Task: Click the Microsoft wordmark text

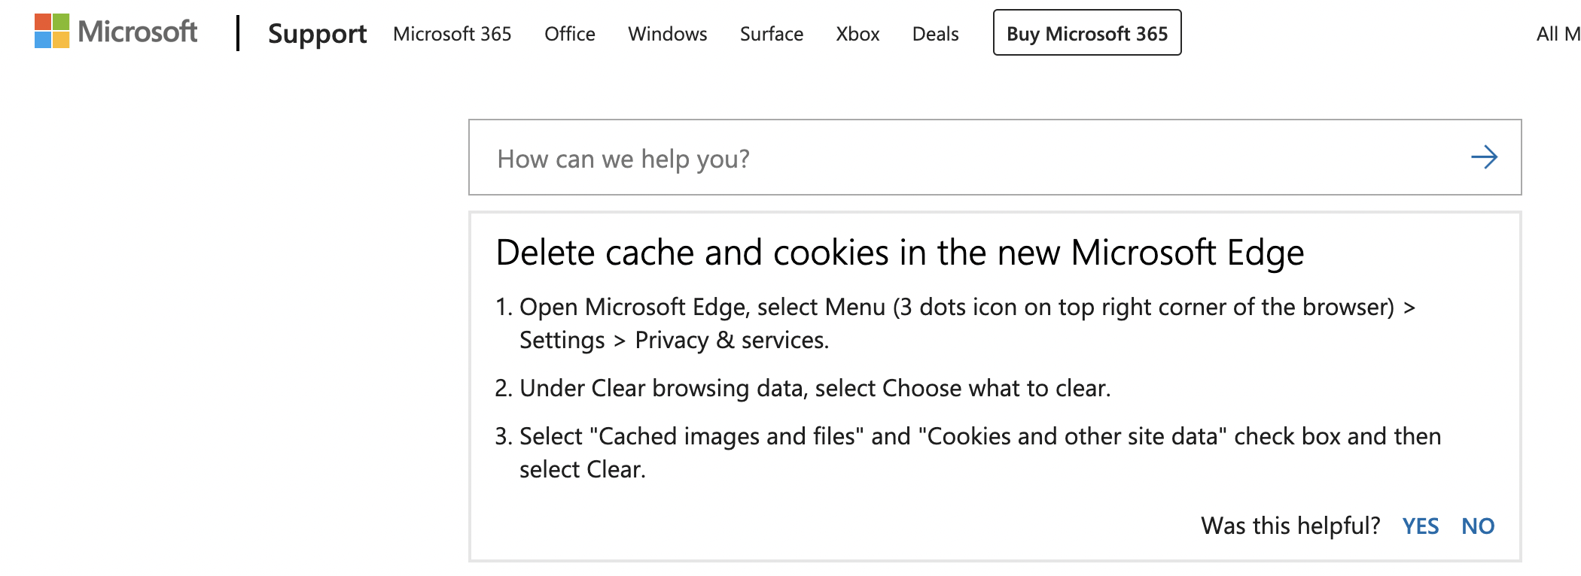Action: pos(138,32)
